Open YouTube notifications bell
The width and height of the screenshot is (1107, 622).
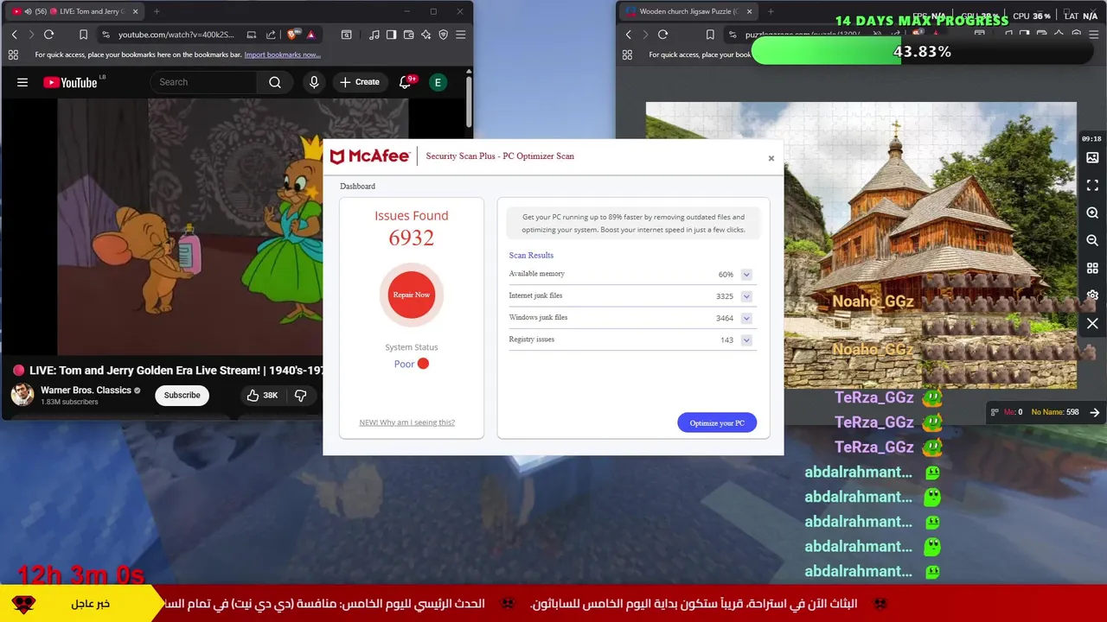click(x=405, y=82)
